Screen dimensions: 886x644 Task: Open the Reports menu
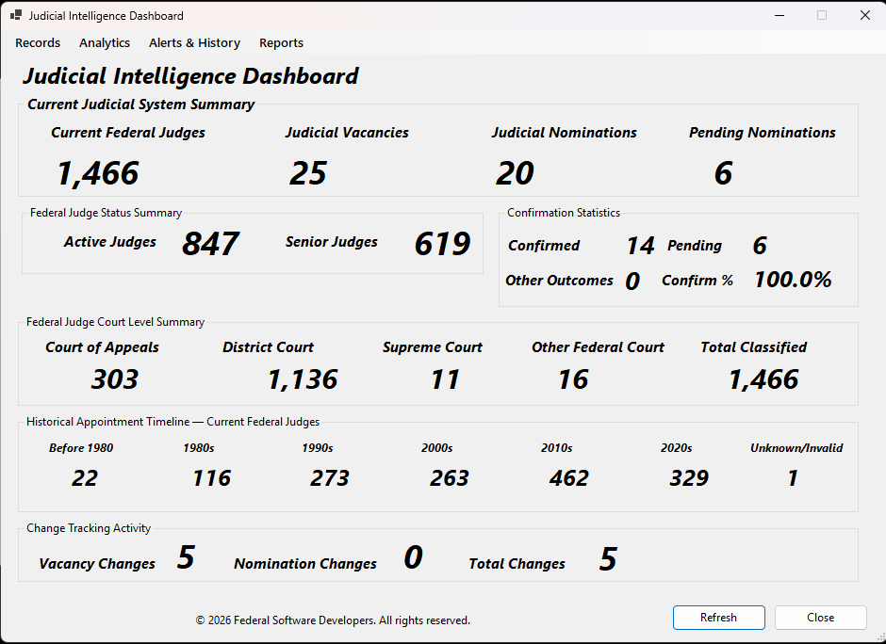tap(282, 43)
